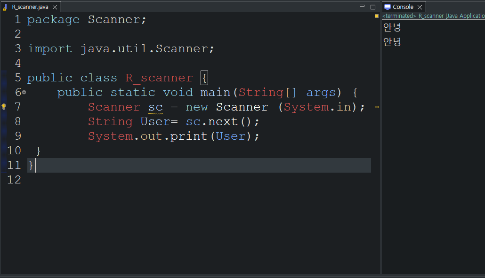Click the highlighted opening brace on line 5
This screenshot has width=485, height=278.
point(204,78)
